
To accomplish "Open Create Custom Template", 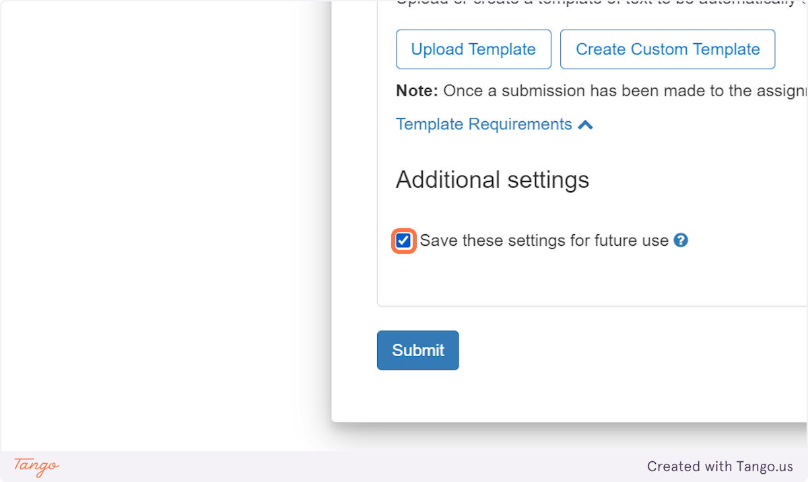I will [x=667, y=49].
